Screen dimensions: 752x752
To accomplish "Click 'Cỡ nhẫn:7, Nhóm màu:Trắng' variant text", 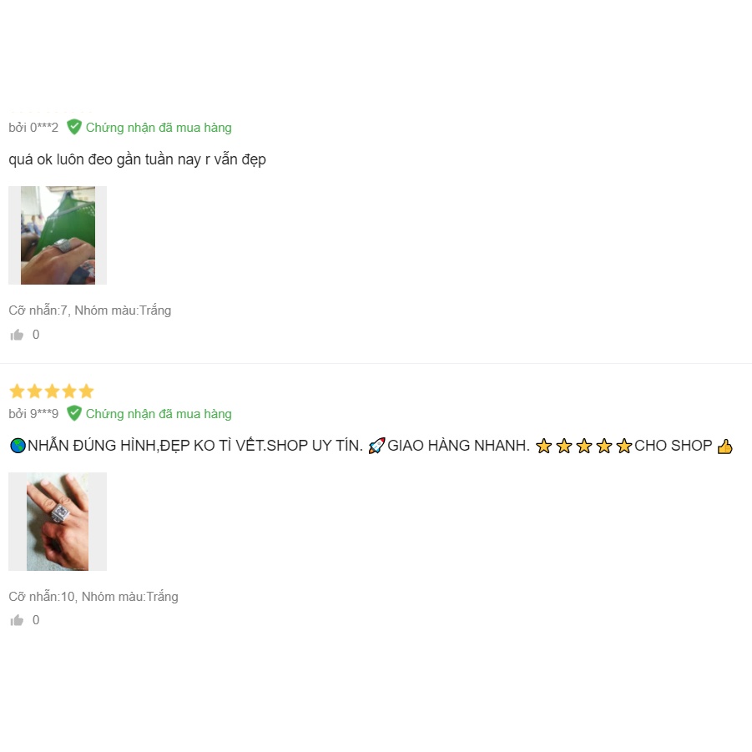I will (x=89, y=310).
